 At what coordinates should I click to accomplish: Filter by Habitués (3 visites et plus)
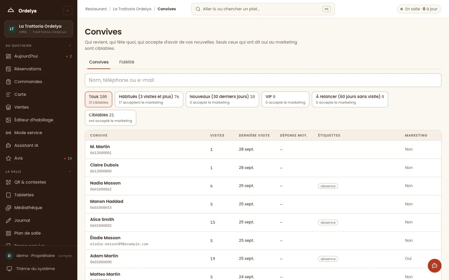coord(149,99)
